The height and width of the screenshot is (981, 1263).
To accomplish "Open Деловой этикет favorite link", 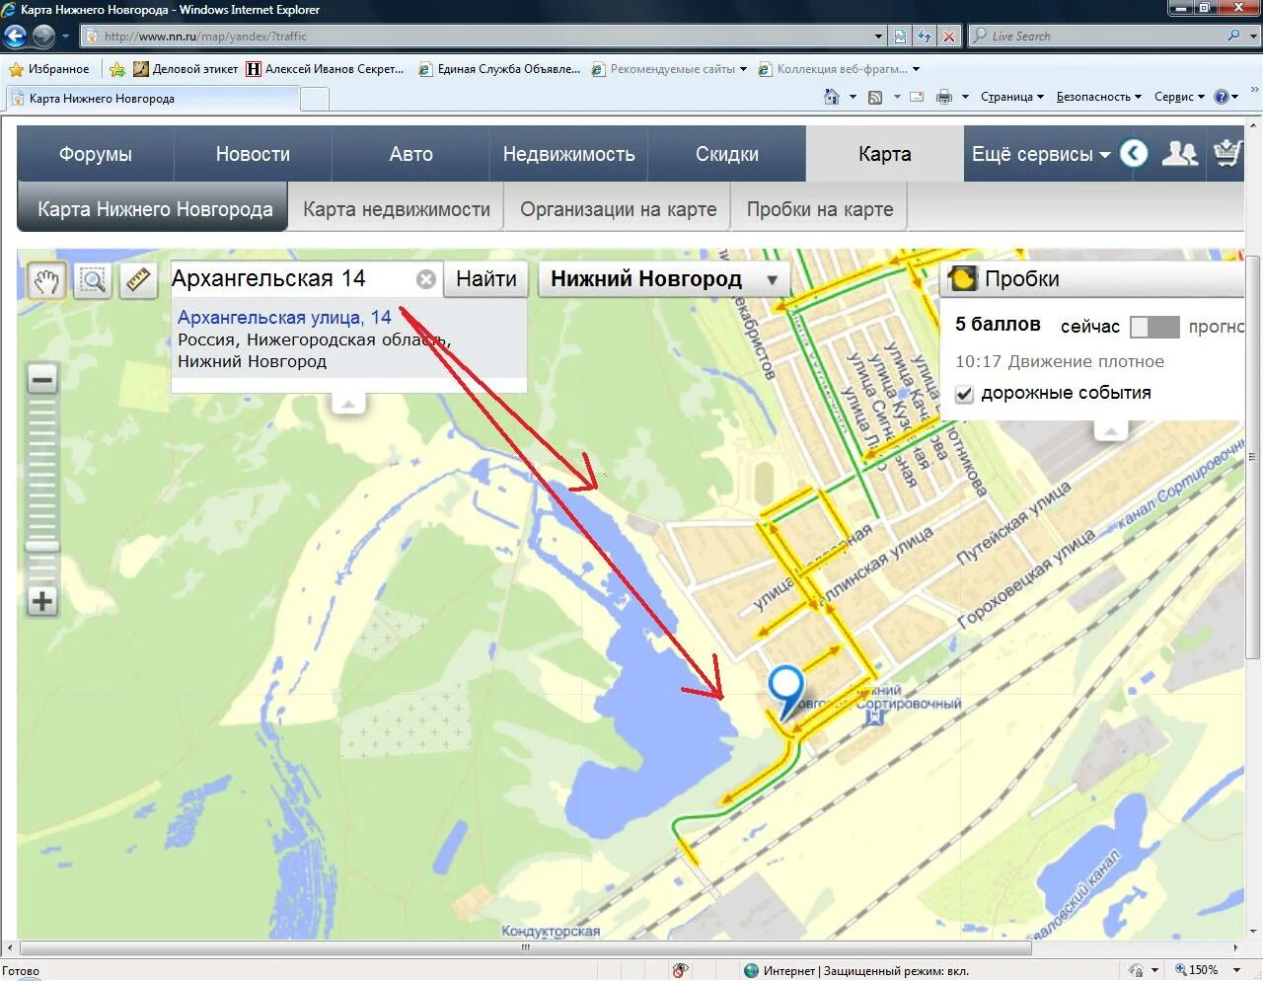I will [186, 69].
